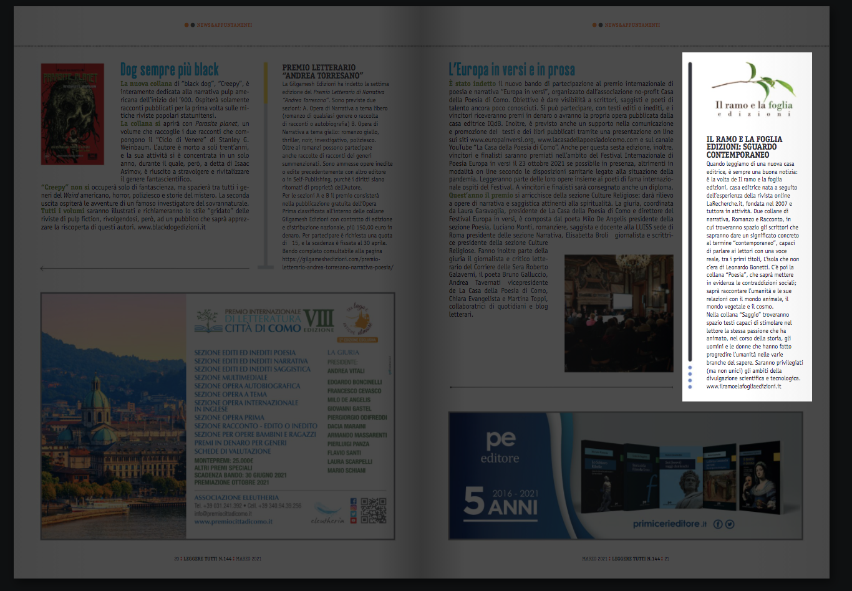Click the Facebook icon in Città di Como ad

pyautogui.click(x=354, y=501)
